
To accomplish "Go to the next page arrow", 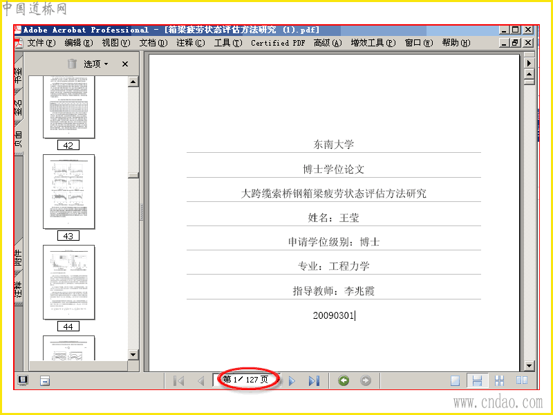I will point(292,381).
